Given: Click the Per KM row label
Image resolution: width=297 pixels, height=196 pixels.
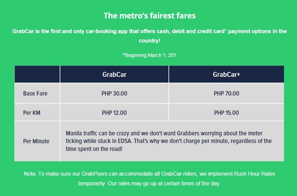Looking at the screenshot, I should pyautogui.click(x=32, y=113).
